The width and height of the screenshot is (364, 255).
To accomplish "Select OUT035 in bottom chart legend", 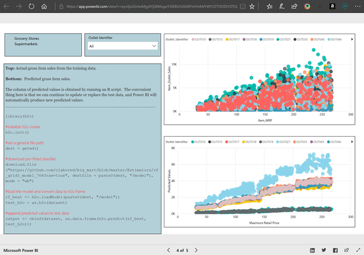I will [300, 142].
